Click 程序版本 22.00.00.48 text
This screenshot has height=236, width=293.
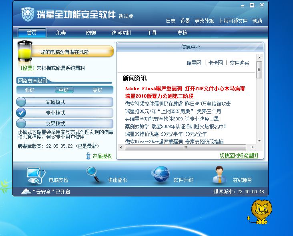239,192
